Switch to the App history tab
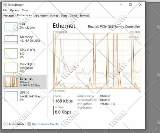The image size is (160, 133). click(x=41, y=16)
